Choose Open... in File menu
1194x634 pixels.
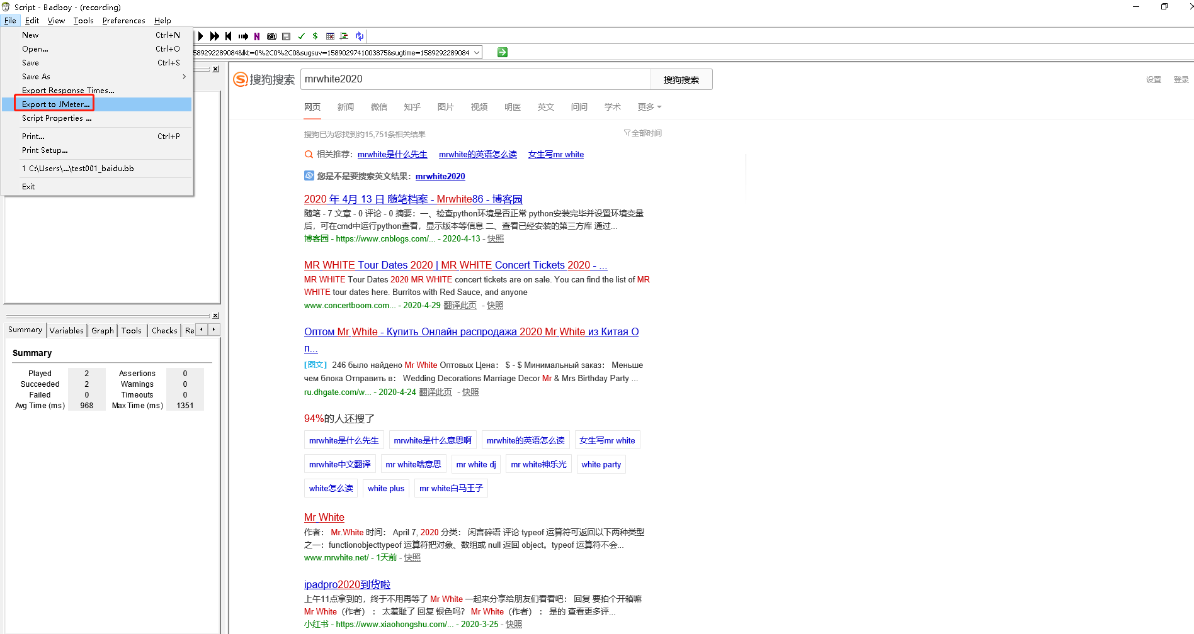point(97,49)
